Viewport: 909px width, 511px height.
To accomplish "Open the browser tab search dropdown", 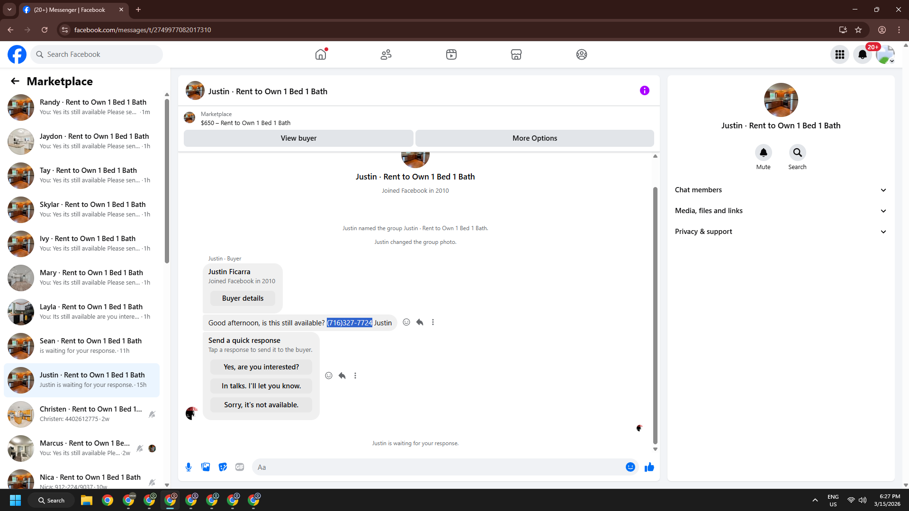I will click(x=9, y=9).
